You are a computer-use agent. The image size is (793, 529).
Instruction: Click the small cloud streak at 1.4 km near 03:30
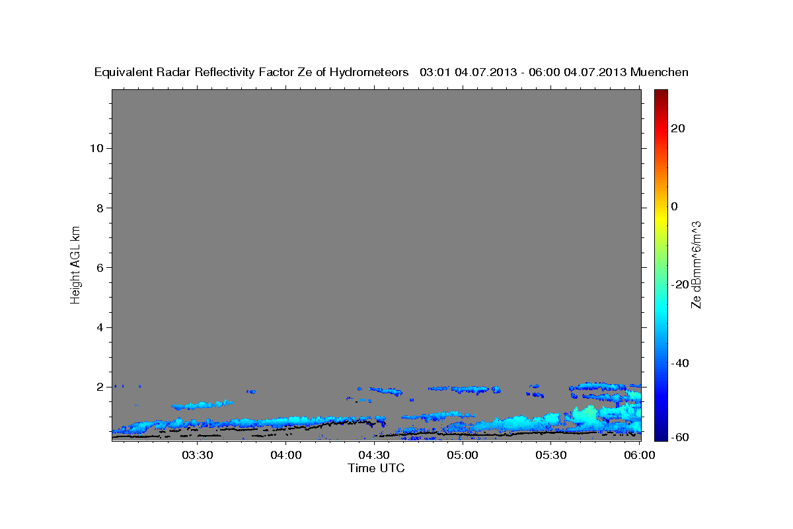(x=202, y=404)
